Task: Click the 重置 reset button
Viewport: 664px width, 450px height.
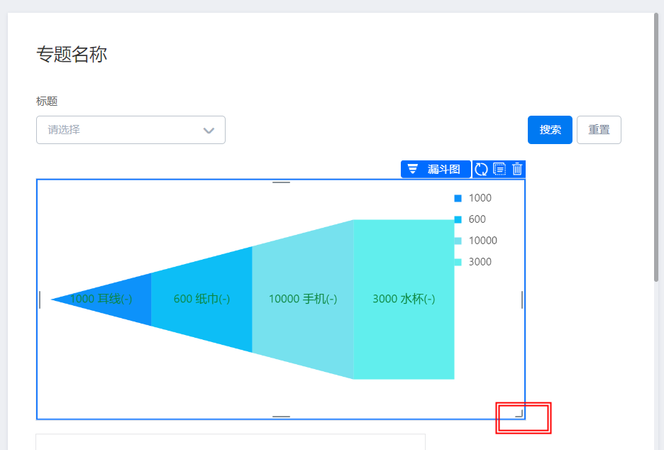Action: (599, 130)
